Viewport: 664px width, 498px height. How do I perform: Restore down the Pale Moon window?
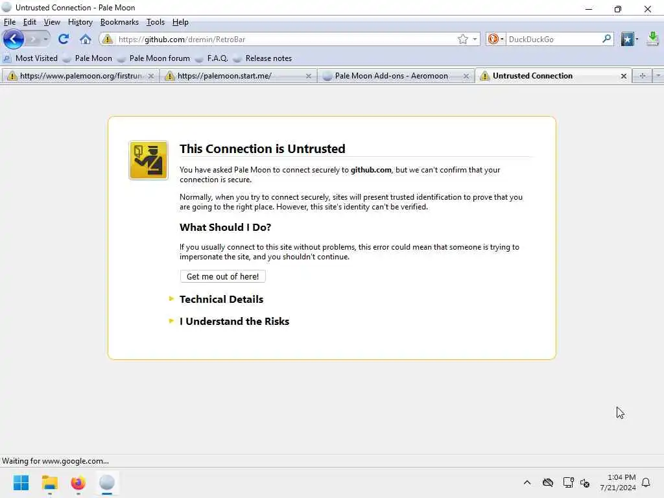(x=618, y=8)
